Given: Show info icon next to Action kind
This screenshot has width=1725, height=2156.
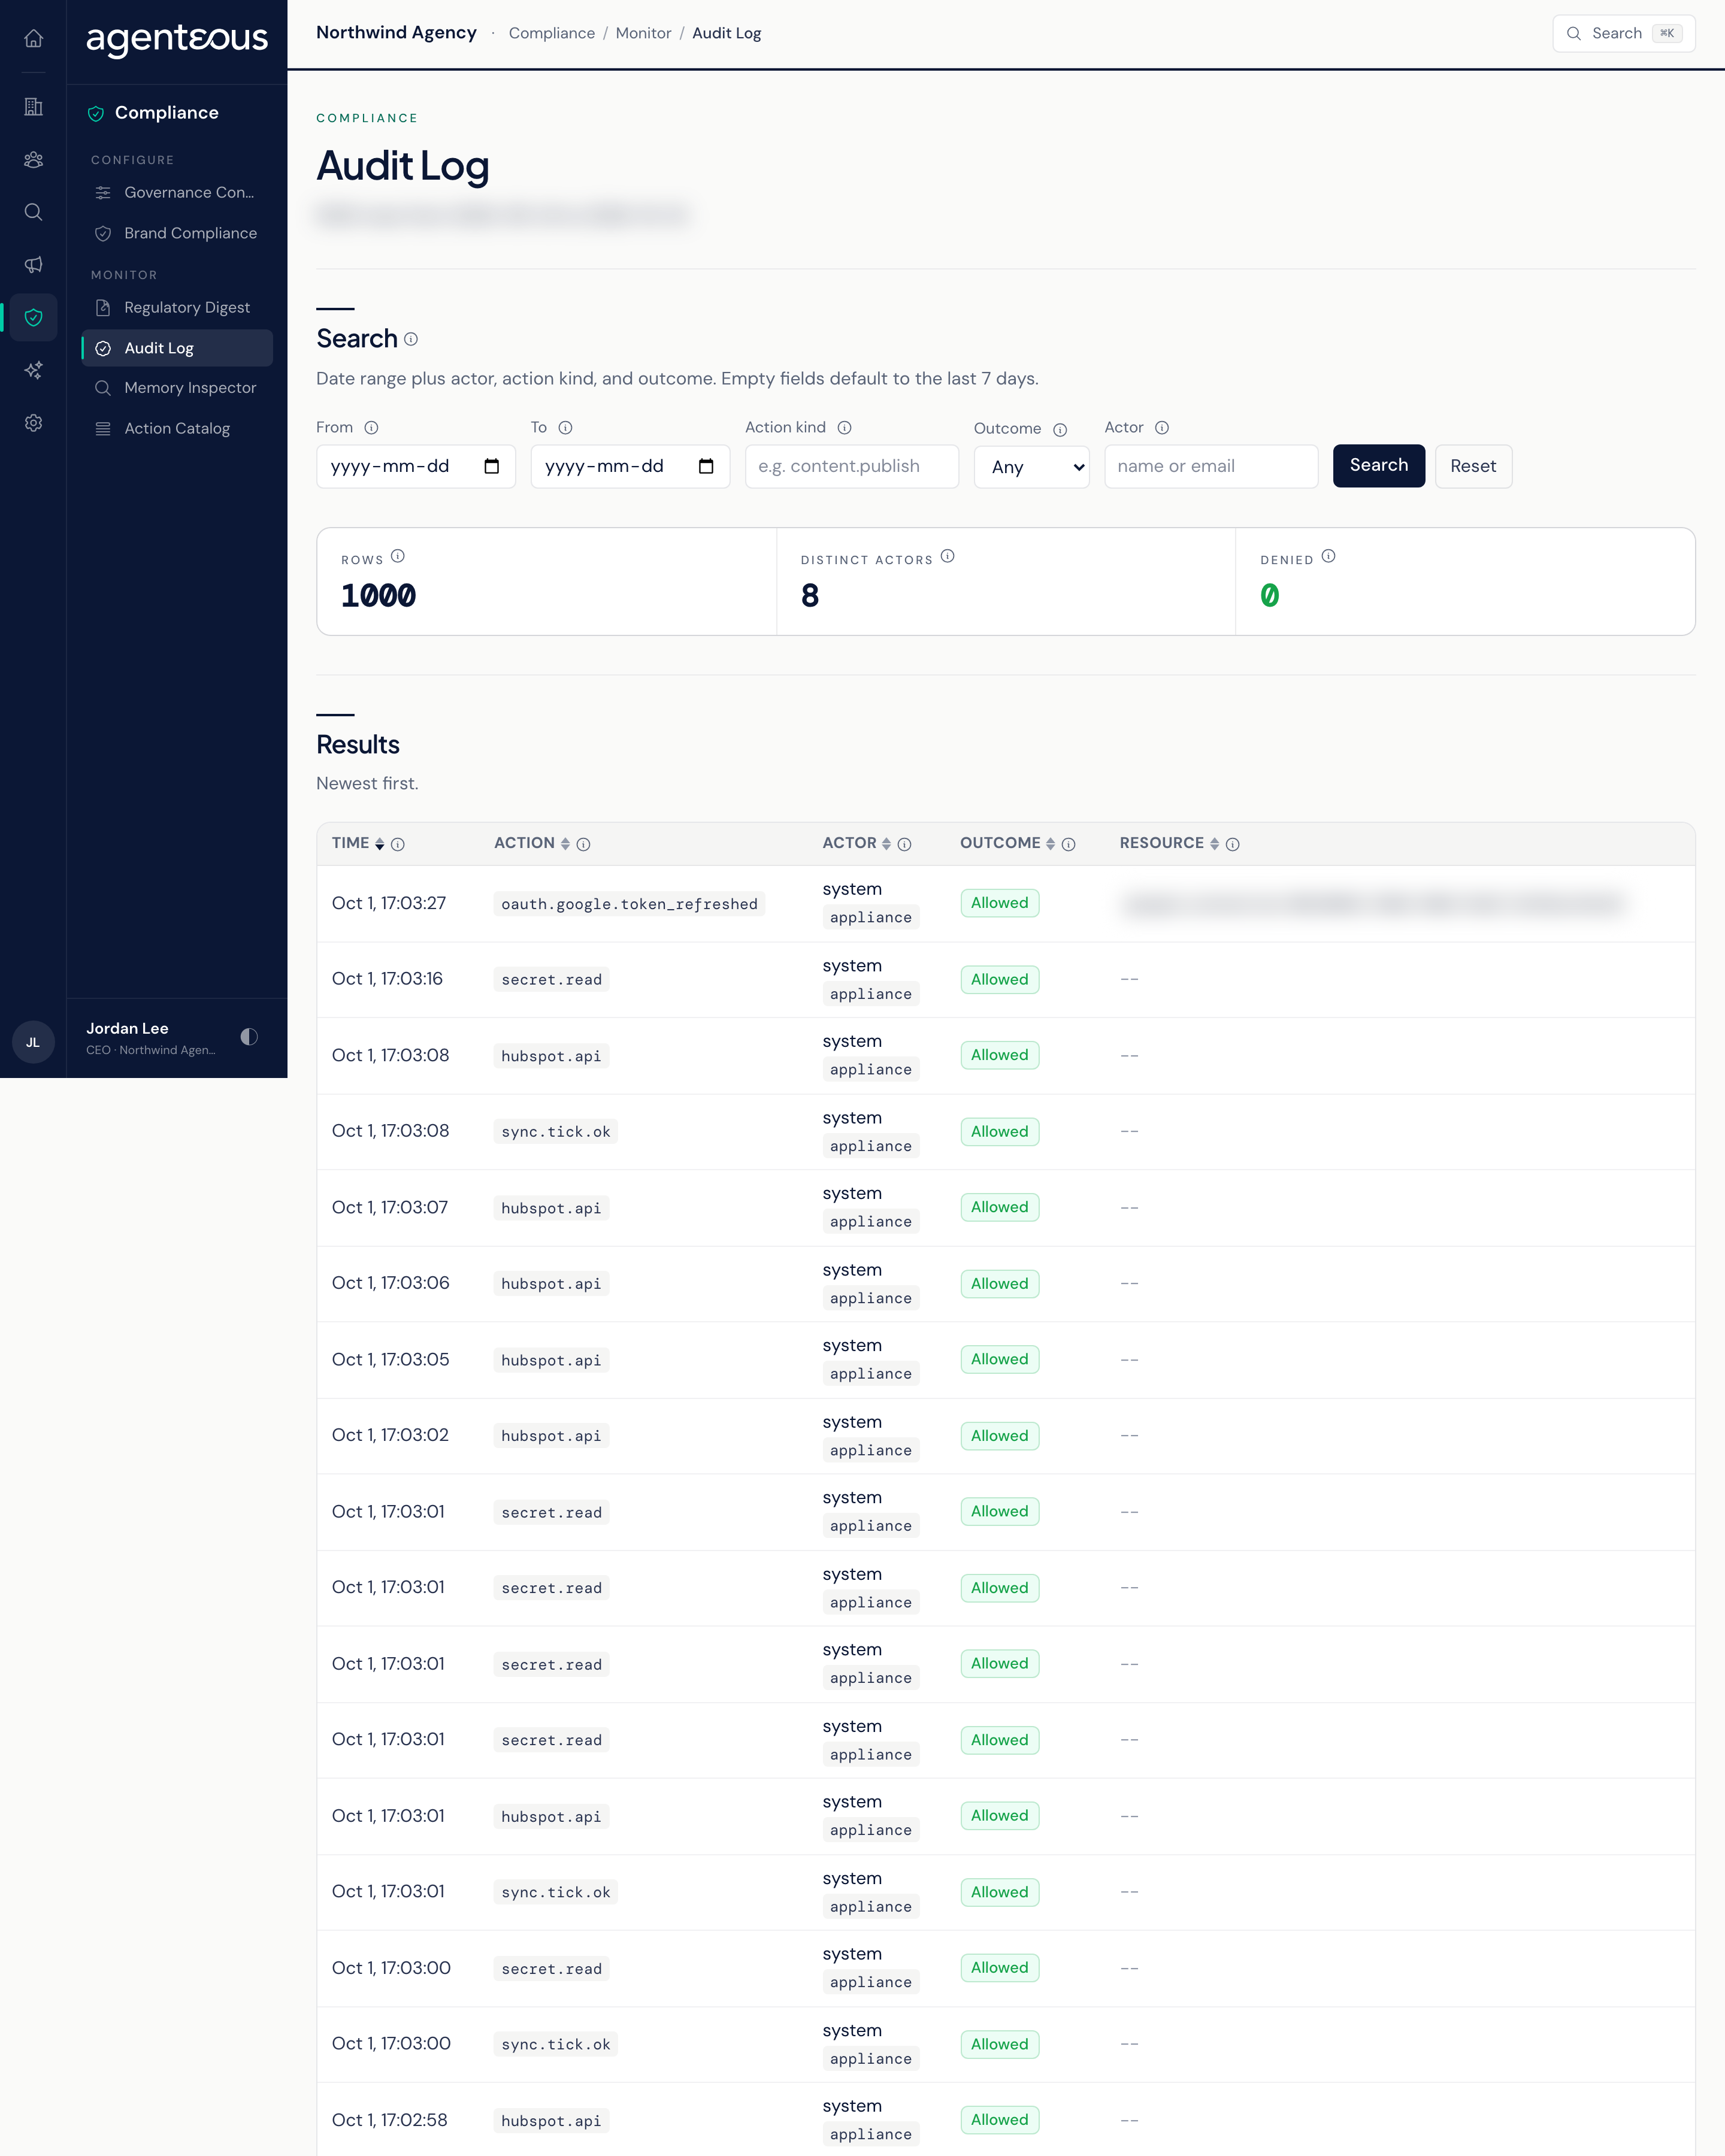Looking at the screenshot, I should (844, 428).
